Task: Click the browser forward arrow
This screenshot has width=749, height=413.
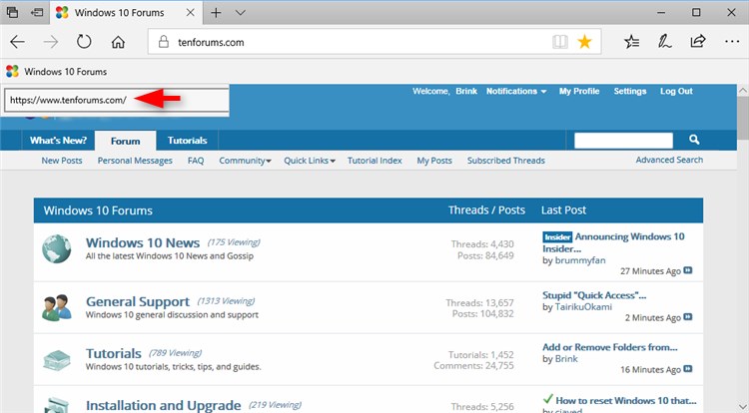Action: click(x=51, y=42)
